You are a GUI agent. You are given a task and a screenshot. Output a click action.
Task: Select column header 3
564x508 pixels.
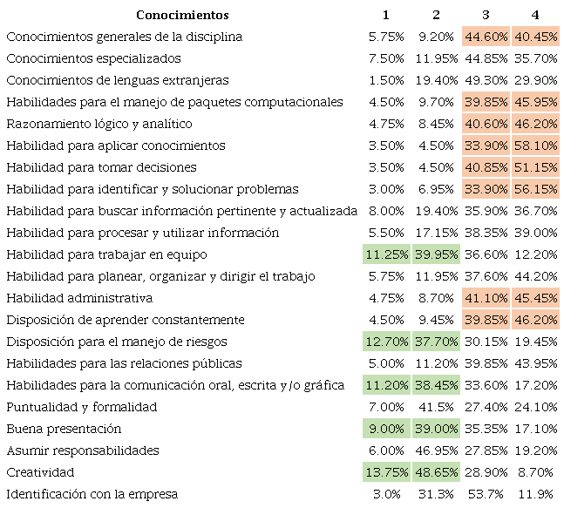tap(486, 15)
